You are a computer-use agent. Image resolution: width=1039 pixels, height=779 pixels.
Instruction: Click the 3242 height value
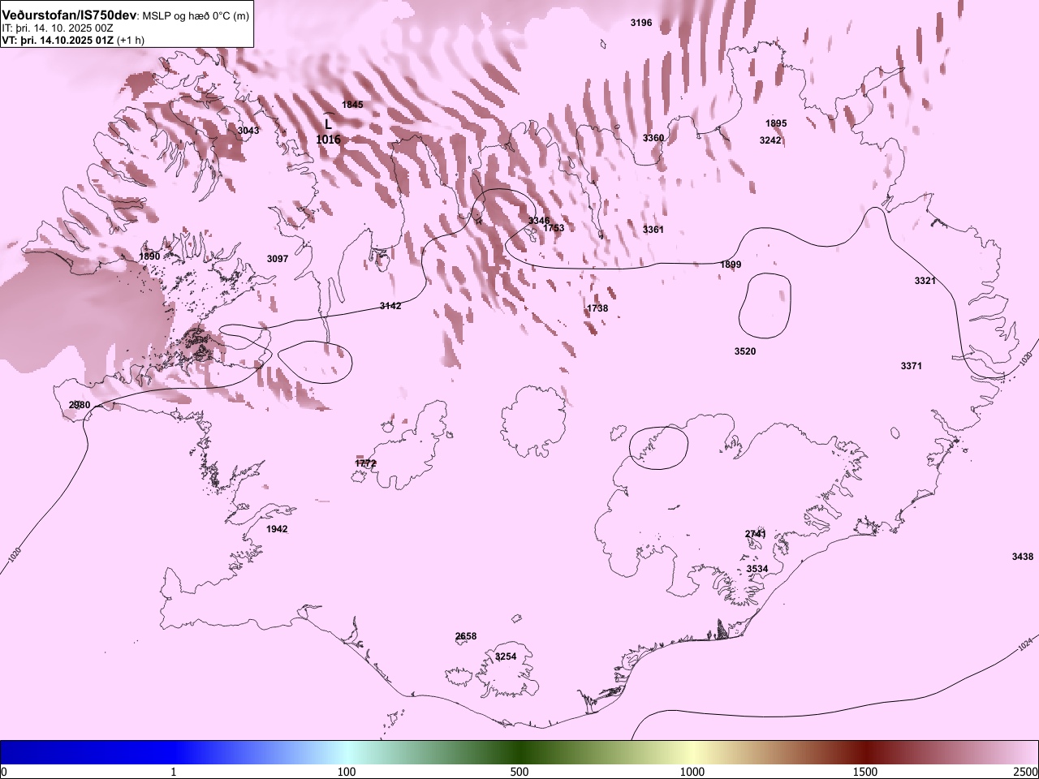pyautogui.click(x=770, y=140)
